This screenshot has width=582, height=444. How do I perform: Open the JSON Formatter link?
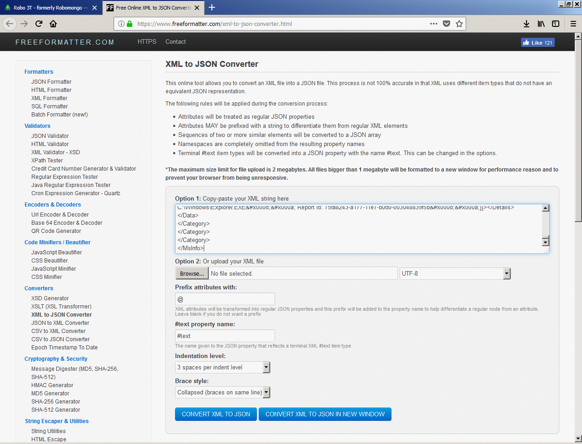coord(51,82)
